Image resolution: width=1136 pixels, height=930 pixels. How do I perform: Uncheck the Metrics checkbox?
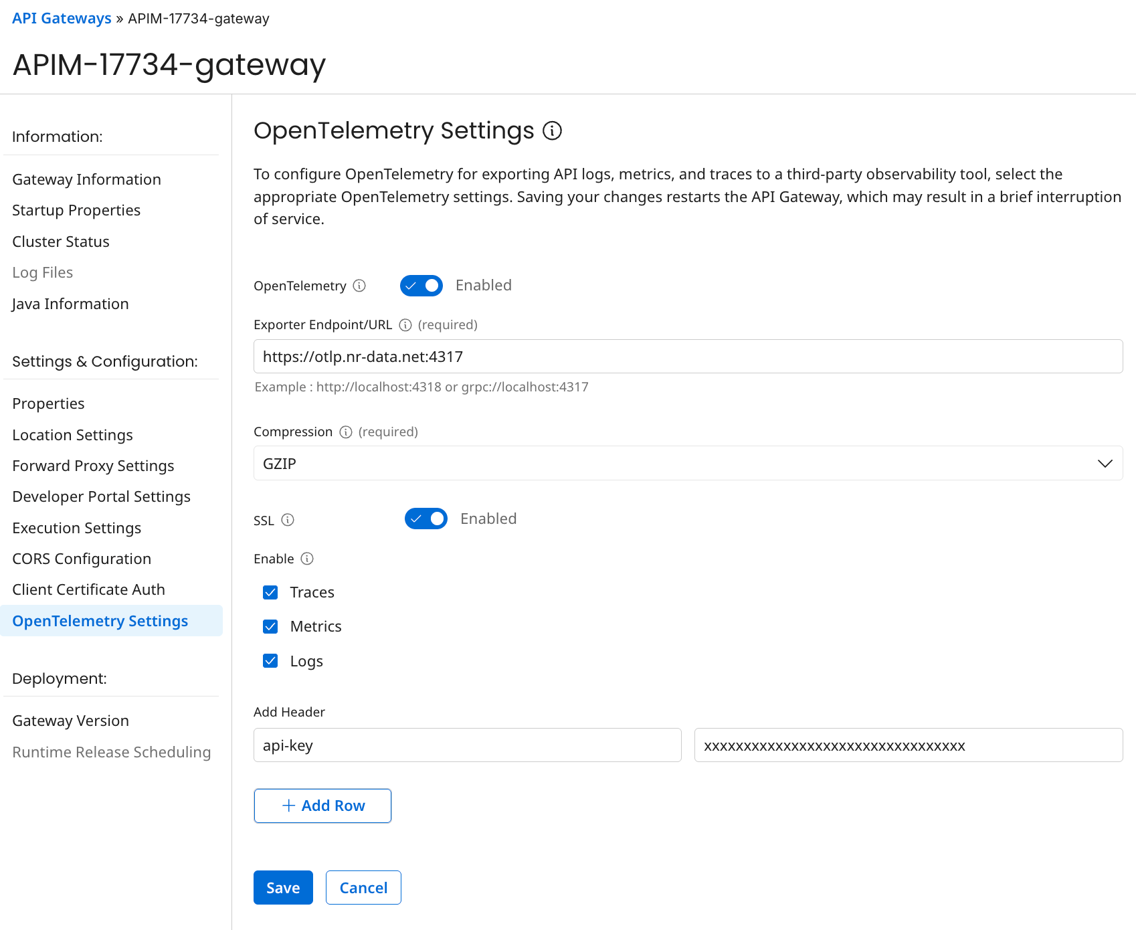point(270,626)
